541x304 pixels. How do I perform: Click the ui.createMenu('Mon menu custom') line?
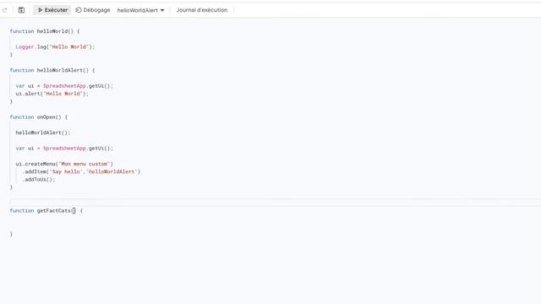[x=64, y=164]
